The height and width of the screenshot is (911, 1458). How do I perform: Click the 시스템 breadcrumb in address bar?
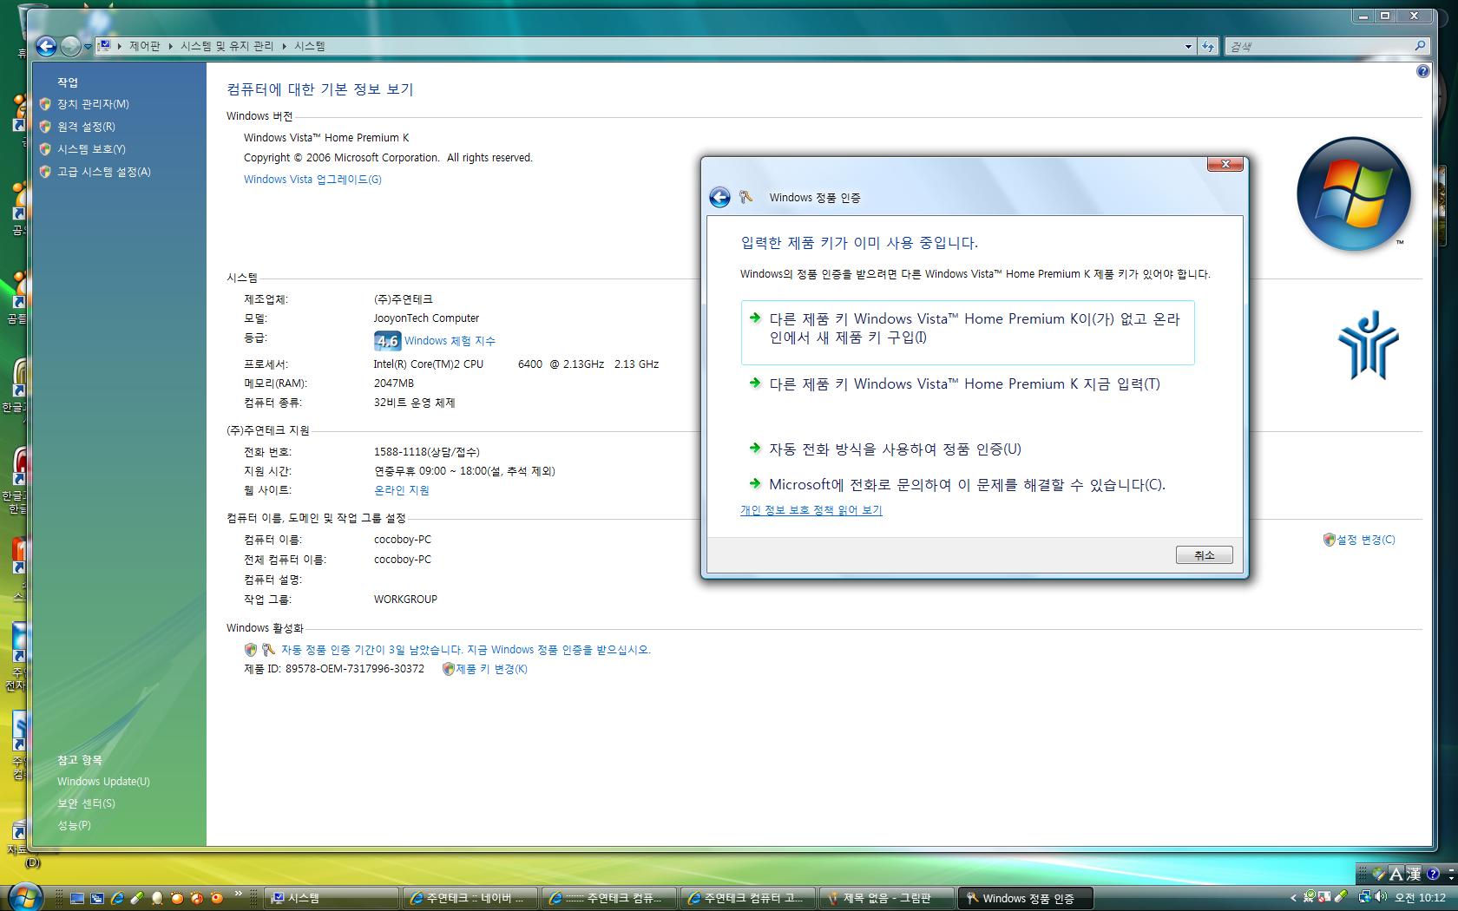click(x=310, y=46)
